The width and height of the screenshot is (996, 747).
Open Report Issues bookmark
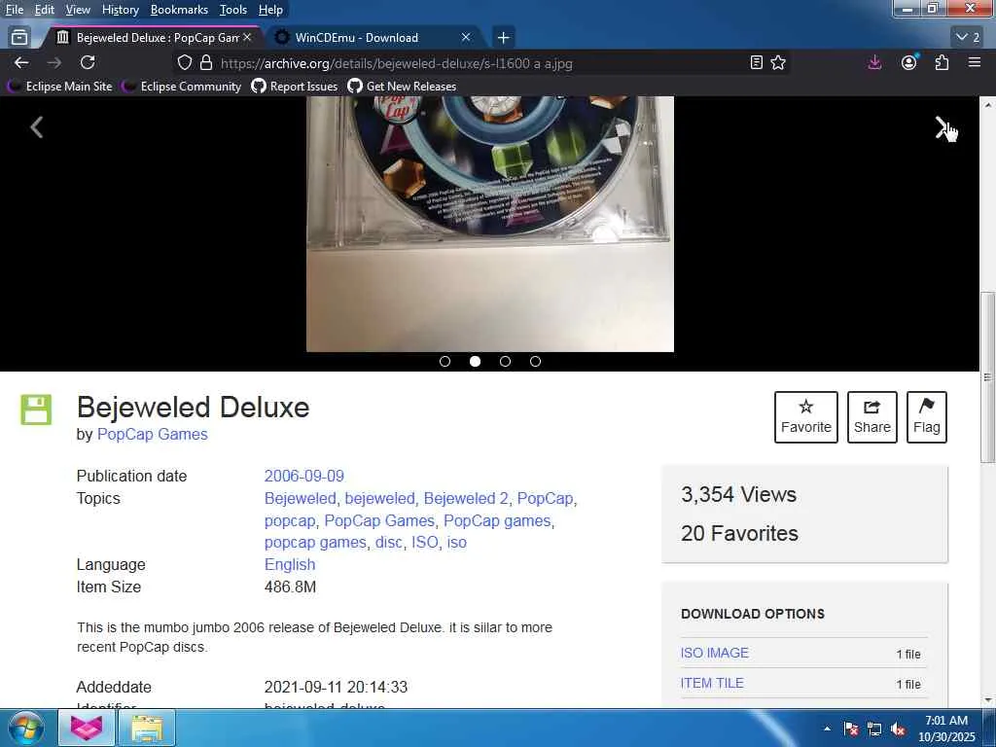point(295,86)
